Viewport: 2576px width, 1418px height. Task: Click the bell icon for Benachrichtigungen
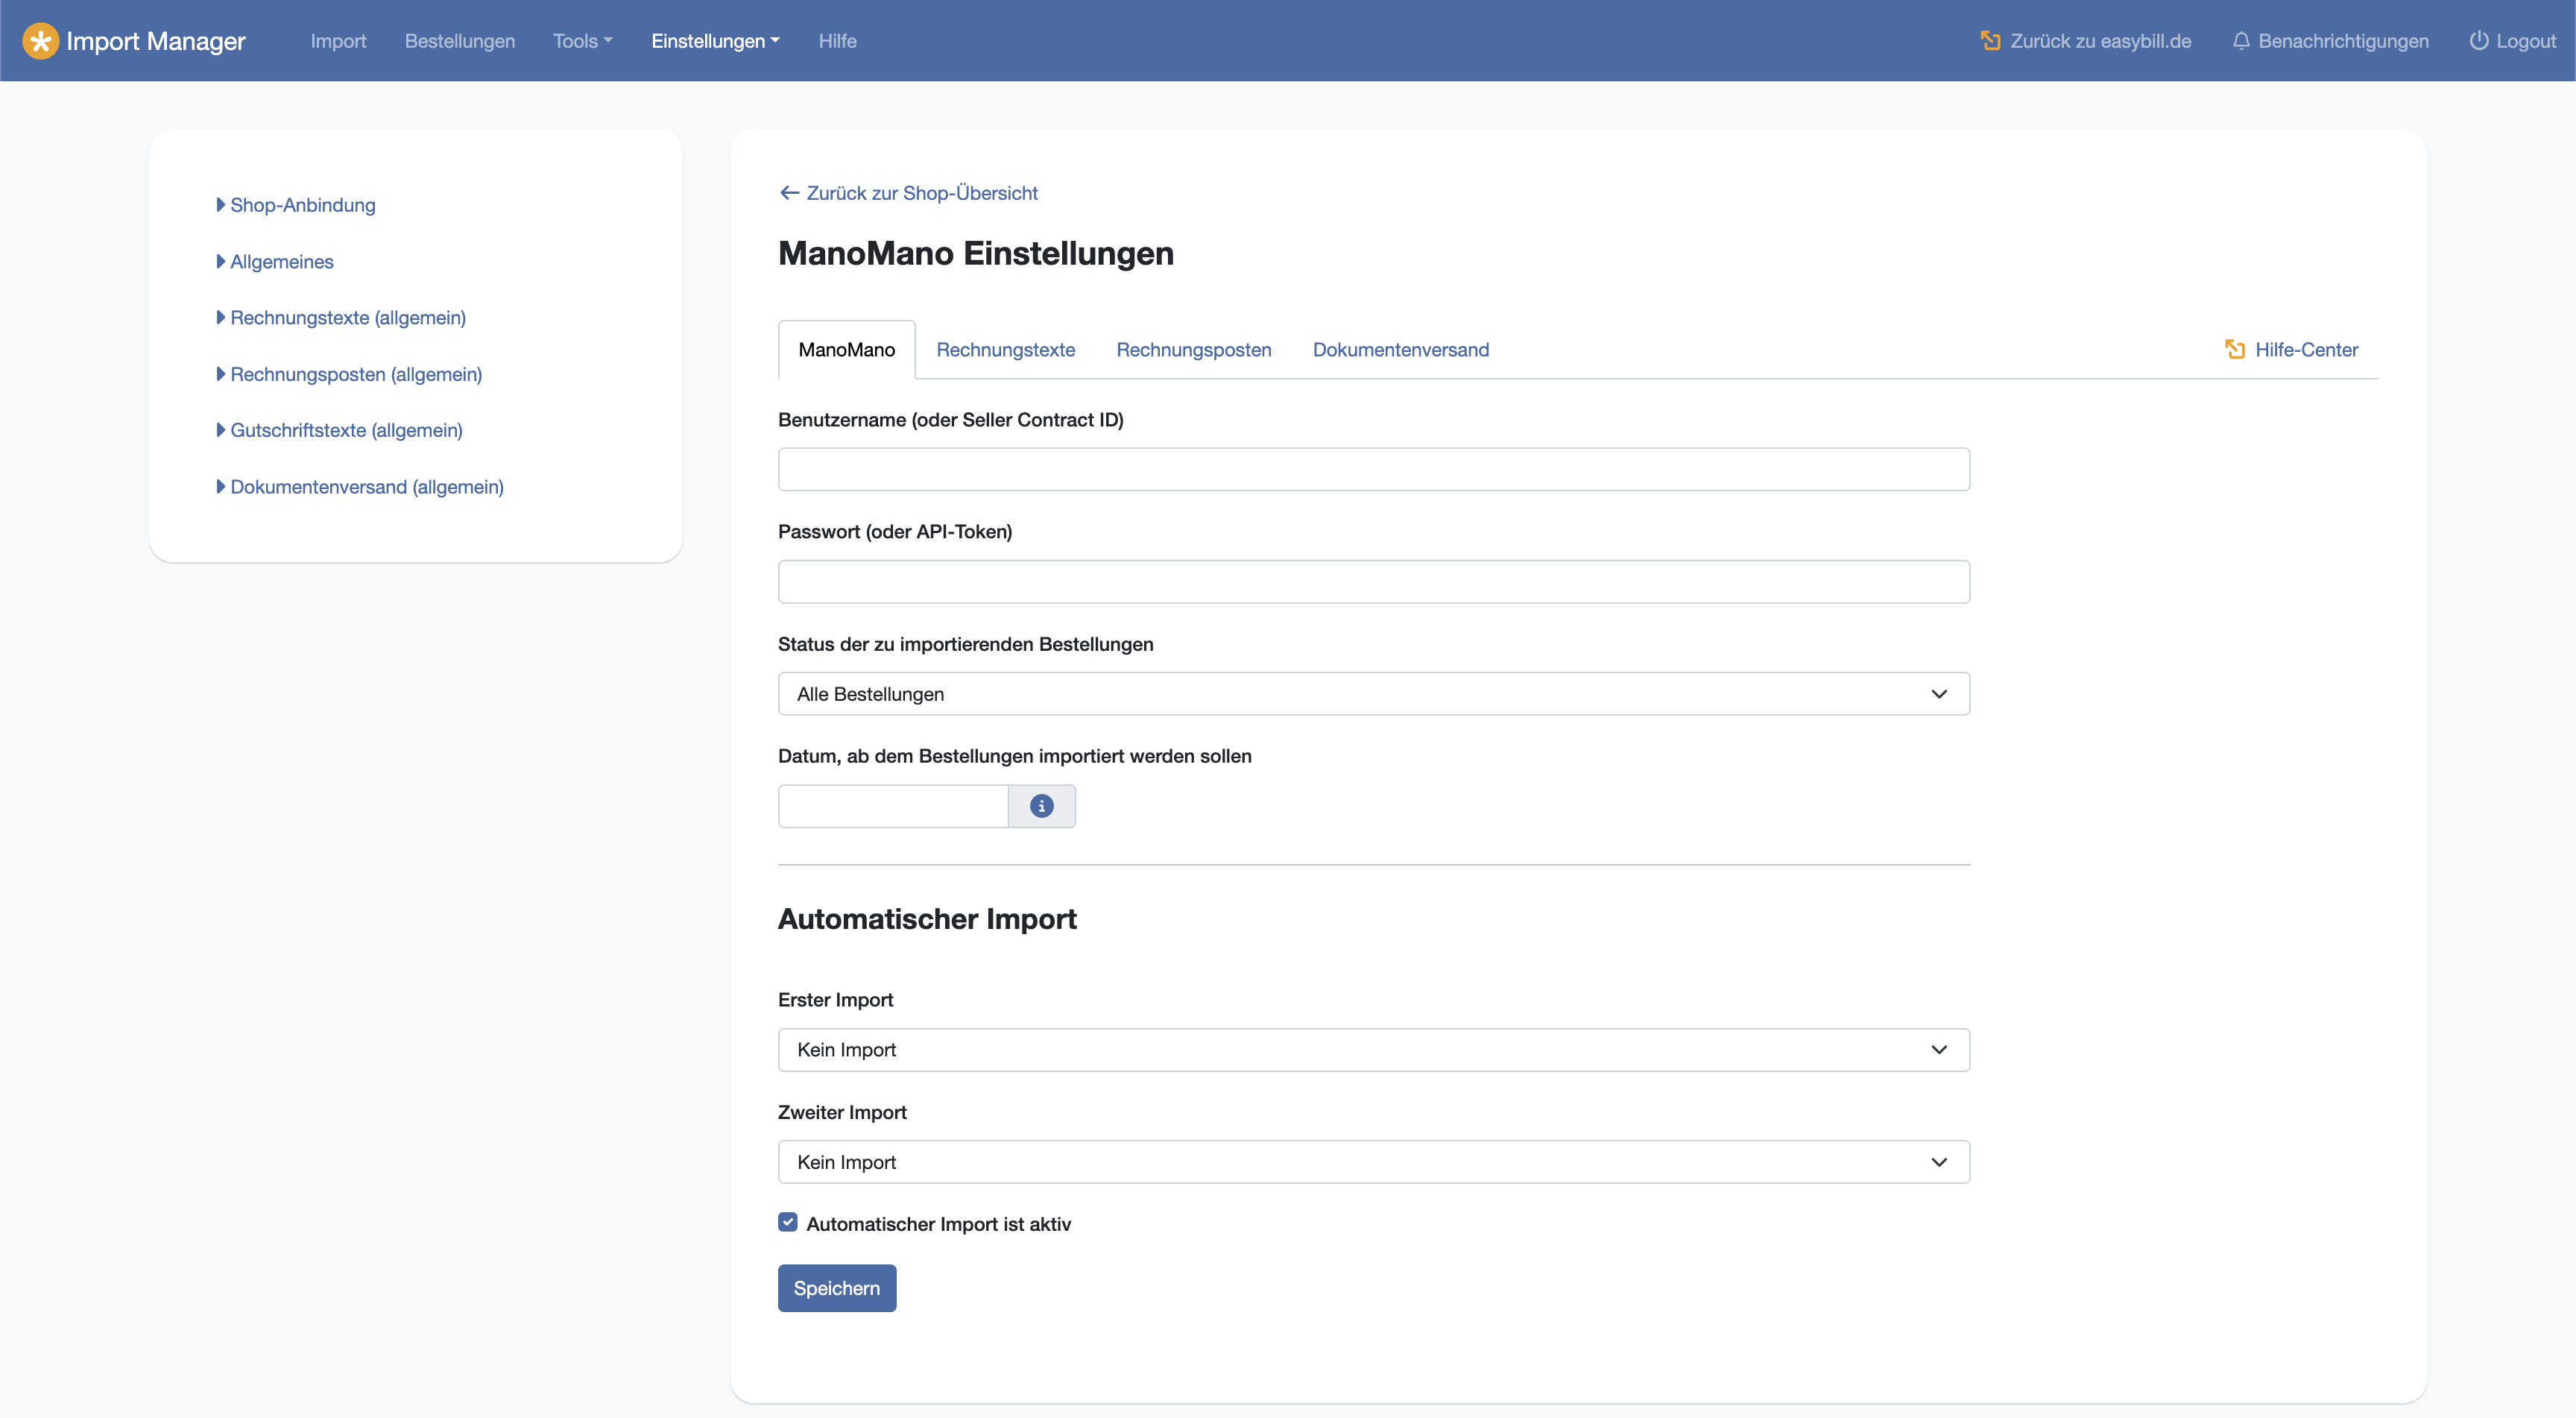(2241, 41)
